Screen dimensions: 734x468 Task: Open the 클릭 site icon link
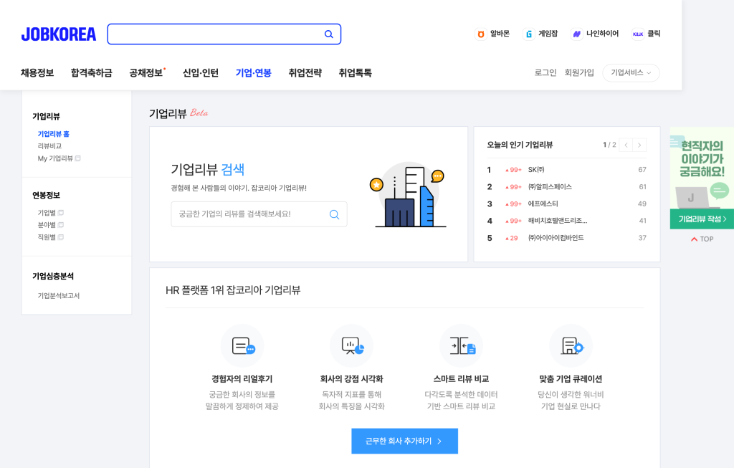tap(637, 34)
